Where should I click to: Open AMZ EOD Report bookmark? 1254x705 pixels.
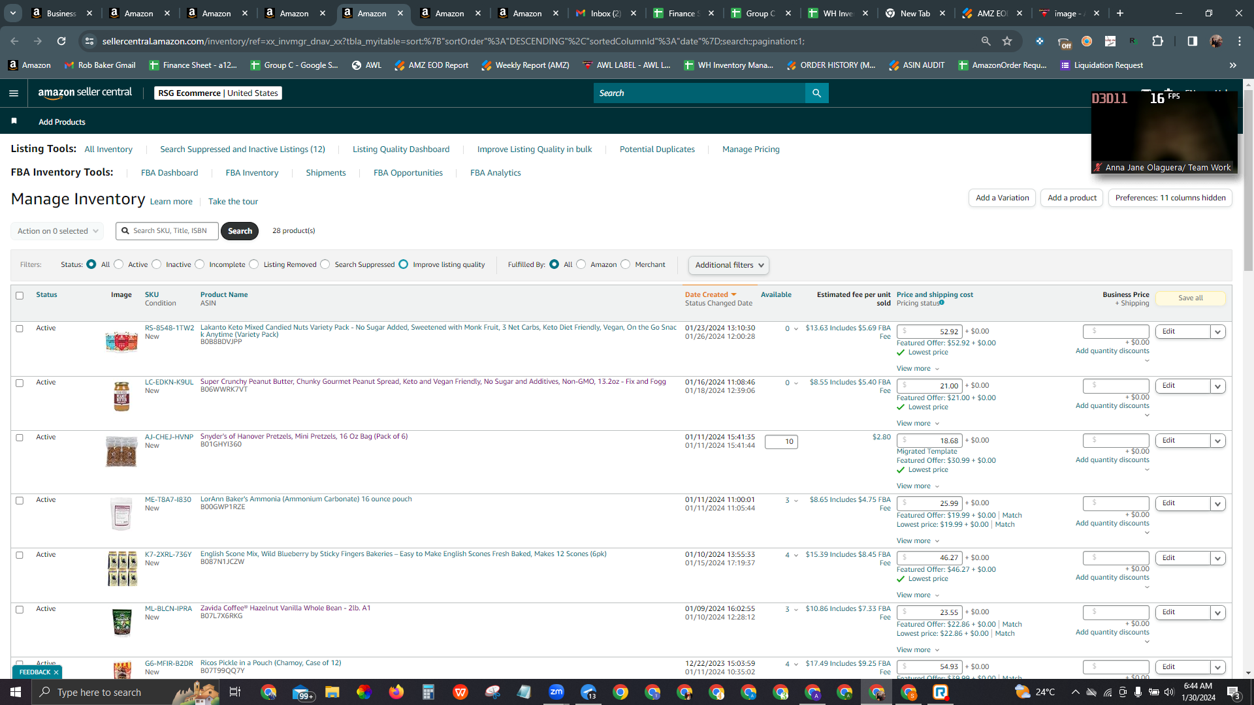431,65
